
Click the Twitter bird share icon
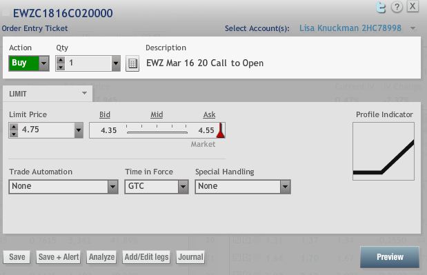coord(381,8)
